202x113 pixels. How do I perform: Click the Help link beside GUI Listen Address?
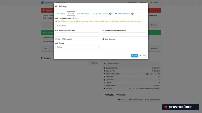tap(75, 18)
